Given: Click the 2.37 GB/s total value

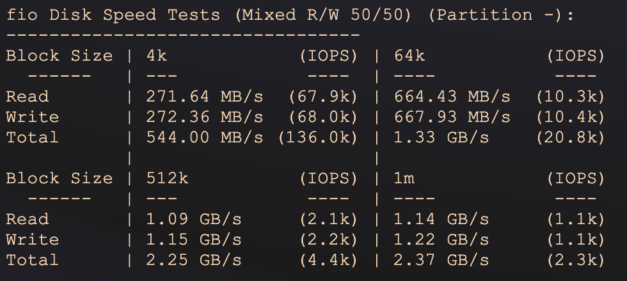Looking at the screenshot, I should click(441, 260).
